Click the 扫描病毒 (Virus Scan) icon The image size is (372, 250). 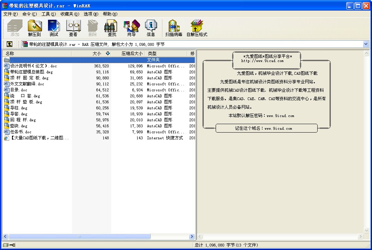(174, 28)
